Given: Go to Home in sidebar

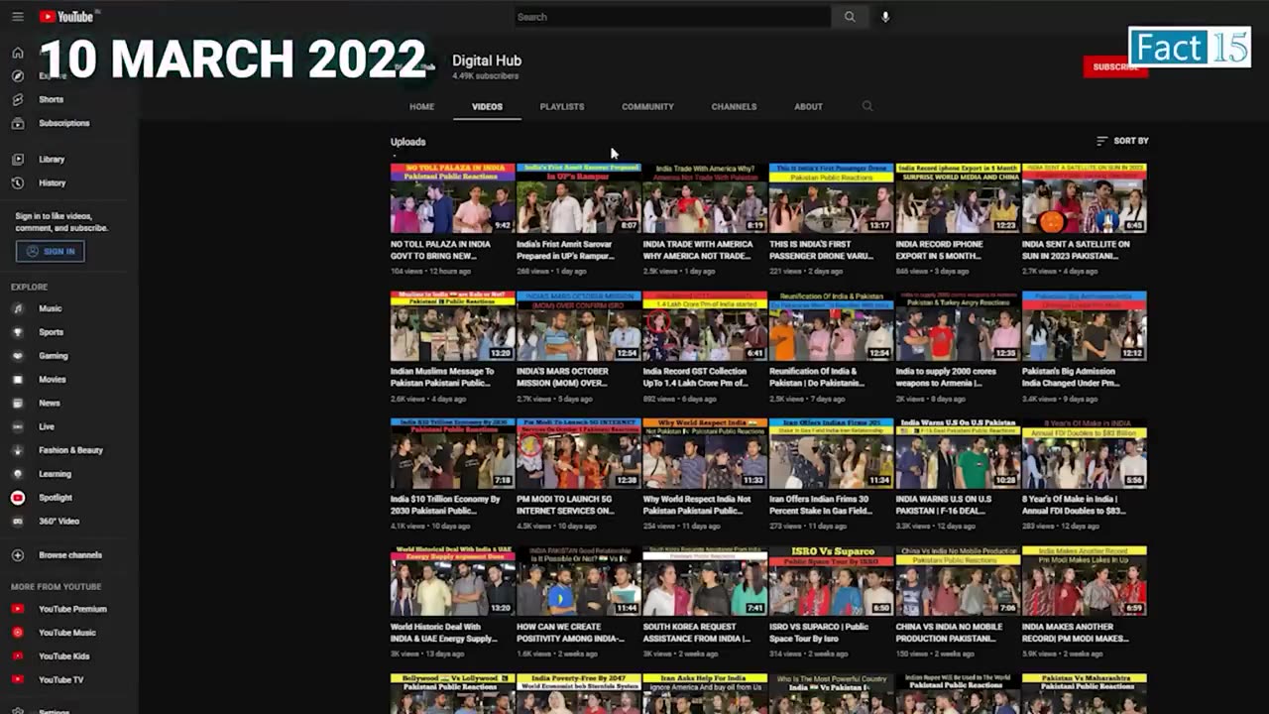Looking at the screenshot, I should 18,53.
